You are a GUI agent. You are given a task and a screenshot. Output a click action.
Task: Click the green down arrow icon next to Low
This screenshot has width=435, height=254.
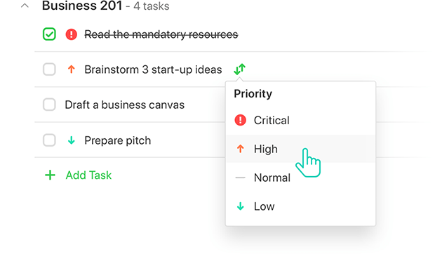pos(240,206)
